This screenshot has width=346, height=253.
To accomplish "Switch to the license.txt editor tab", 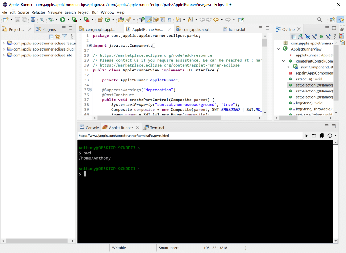I will pyautogui.click(x=234, y=29).
